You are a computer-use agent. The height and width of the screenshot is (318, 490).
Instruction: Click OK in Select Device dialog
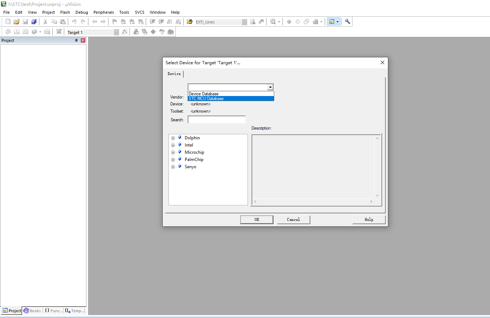(257, 219)
